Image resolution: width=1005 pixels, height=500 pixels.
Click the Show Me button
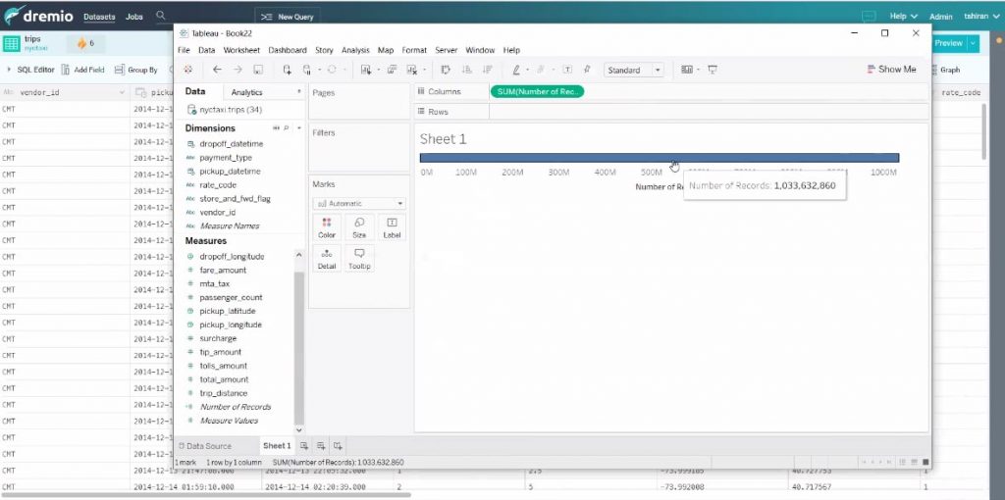[x=891, y=70]
